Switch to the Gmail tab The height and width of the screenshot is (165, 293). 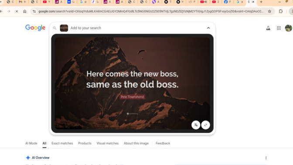tap(22, 2)
